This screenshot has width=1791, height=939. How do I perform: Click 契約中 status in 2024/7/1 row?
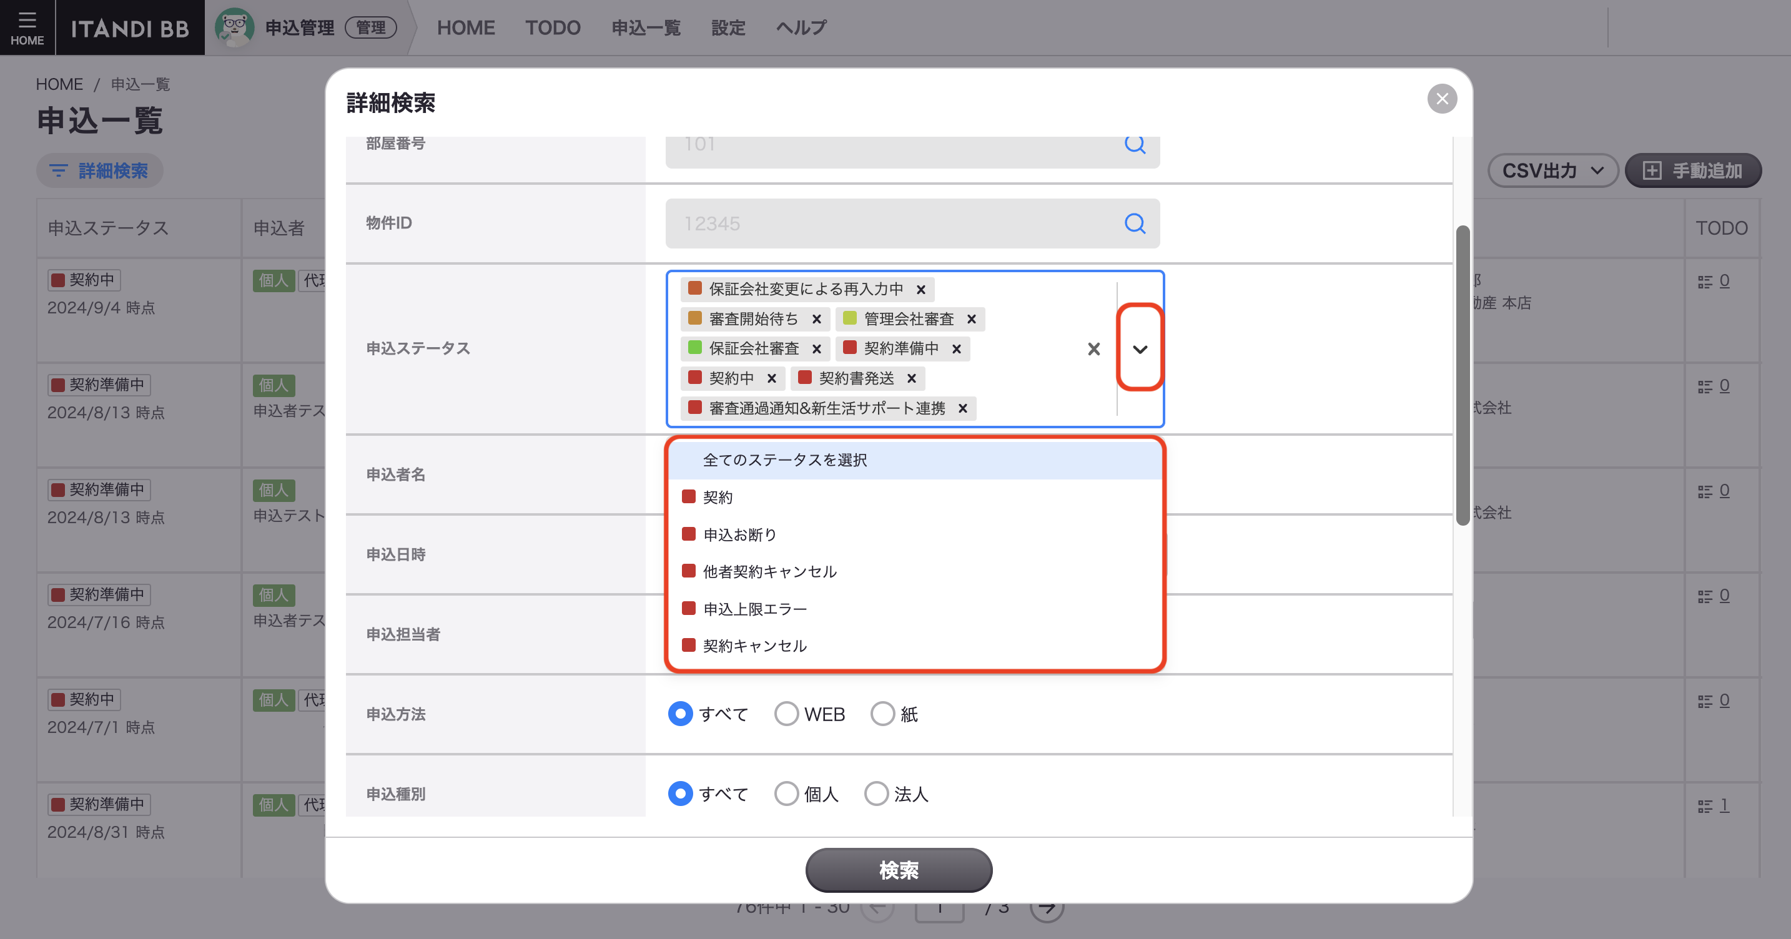click(x=84, y=700)
